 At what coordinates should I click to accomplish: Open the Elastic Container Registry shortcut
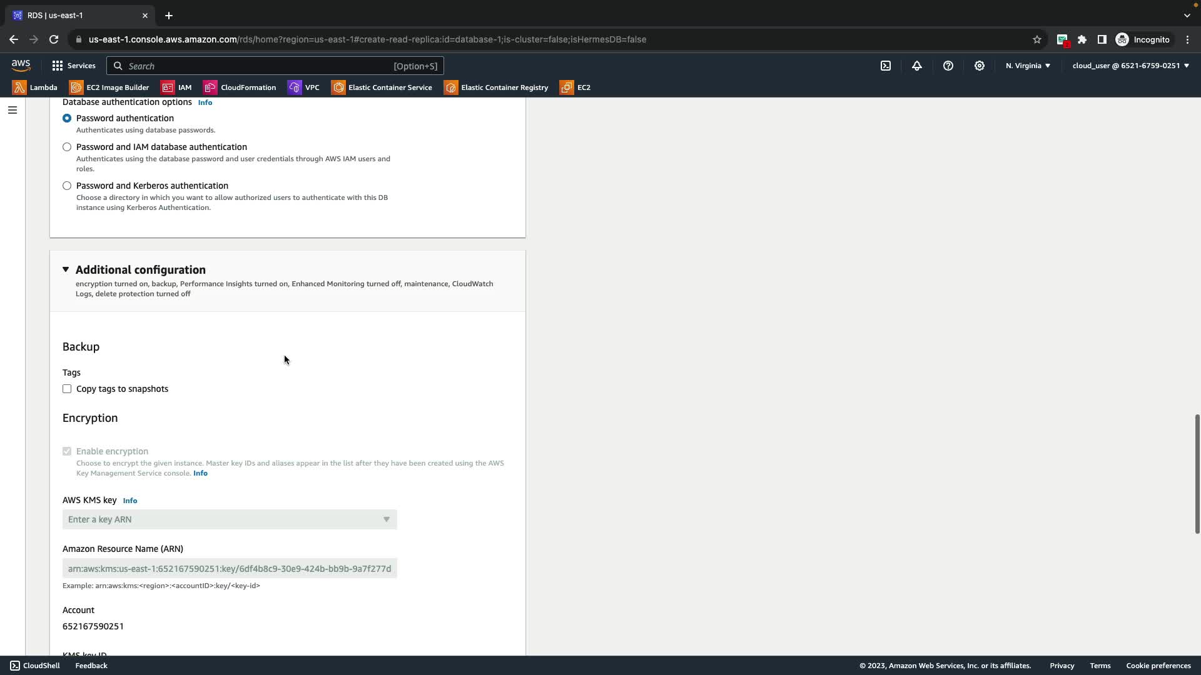[x=496, y=87]
